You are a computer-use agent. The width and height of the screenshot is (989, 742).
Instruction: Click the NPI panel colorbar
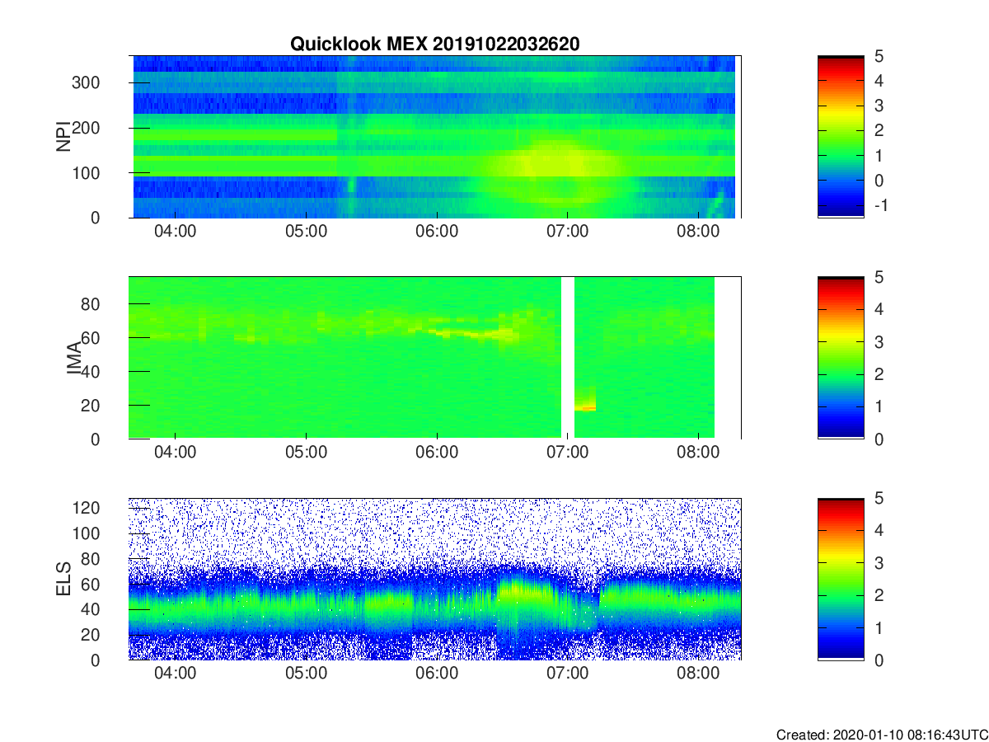841,137
